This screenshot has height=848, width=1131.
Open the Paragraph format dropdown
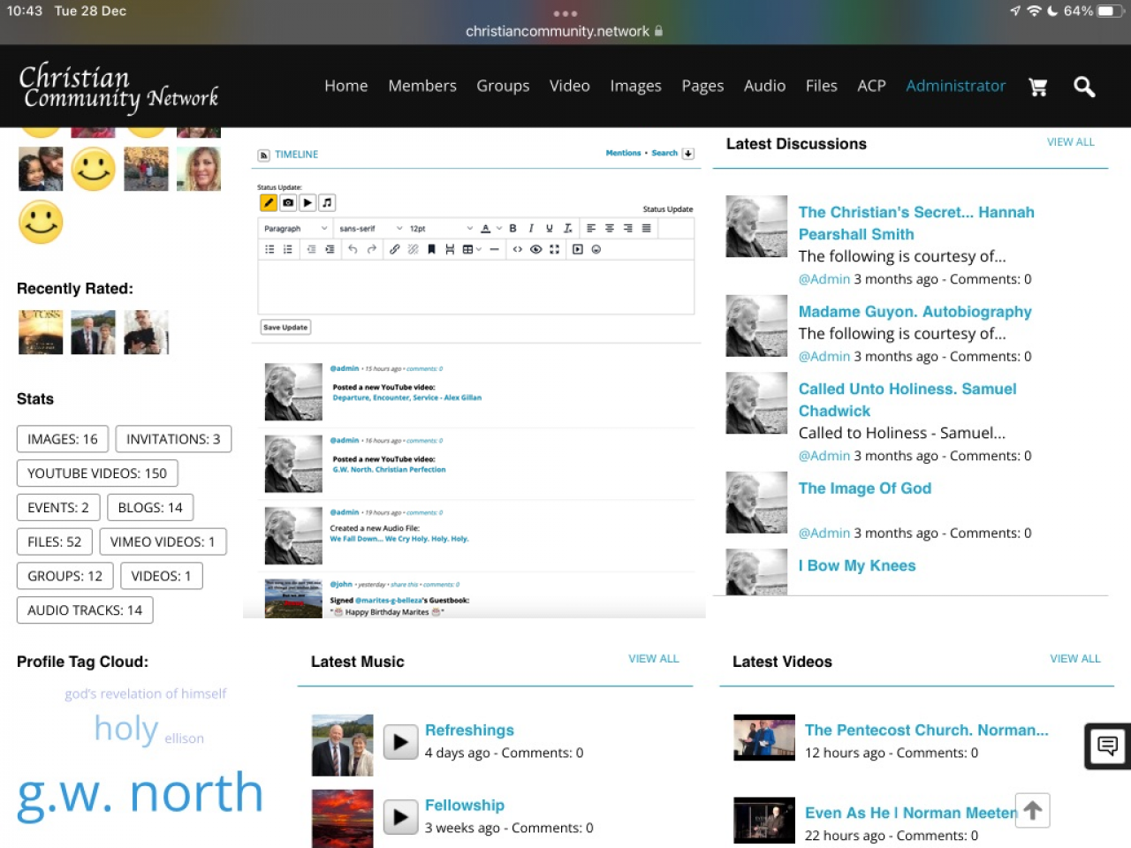[x=295, y=229]
